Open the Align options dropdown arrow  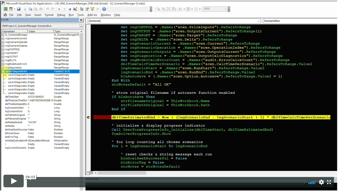(x=184, y=9)
